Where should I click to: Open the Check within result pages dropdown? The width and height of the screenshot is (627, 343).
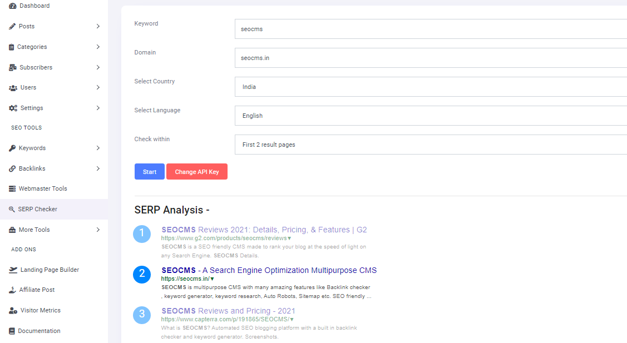point(431,145)
